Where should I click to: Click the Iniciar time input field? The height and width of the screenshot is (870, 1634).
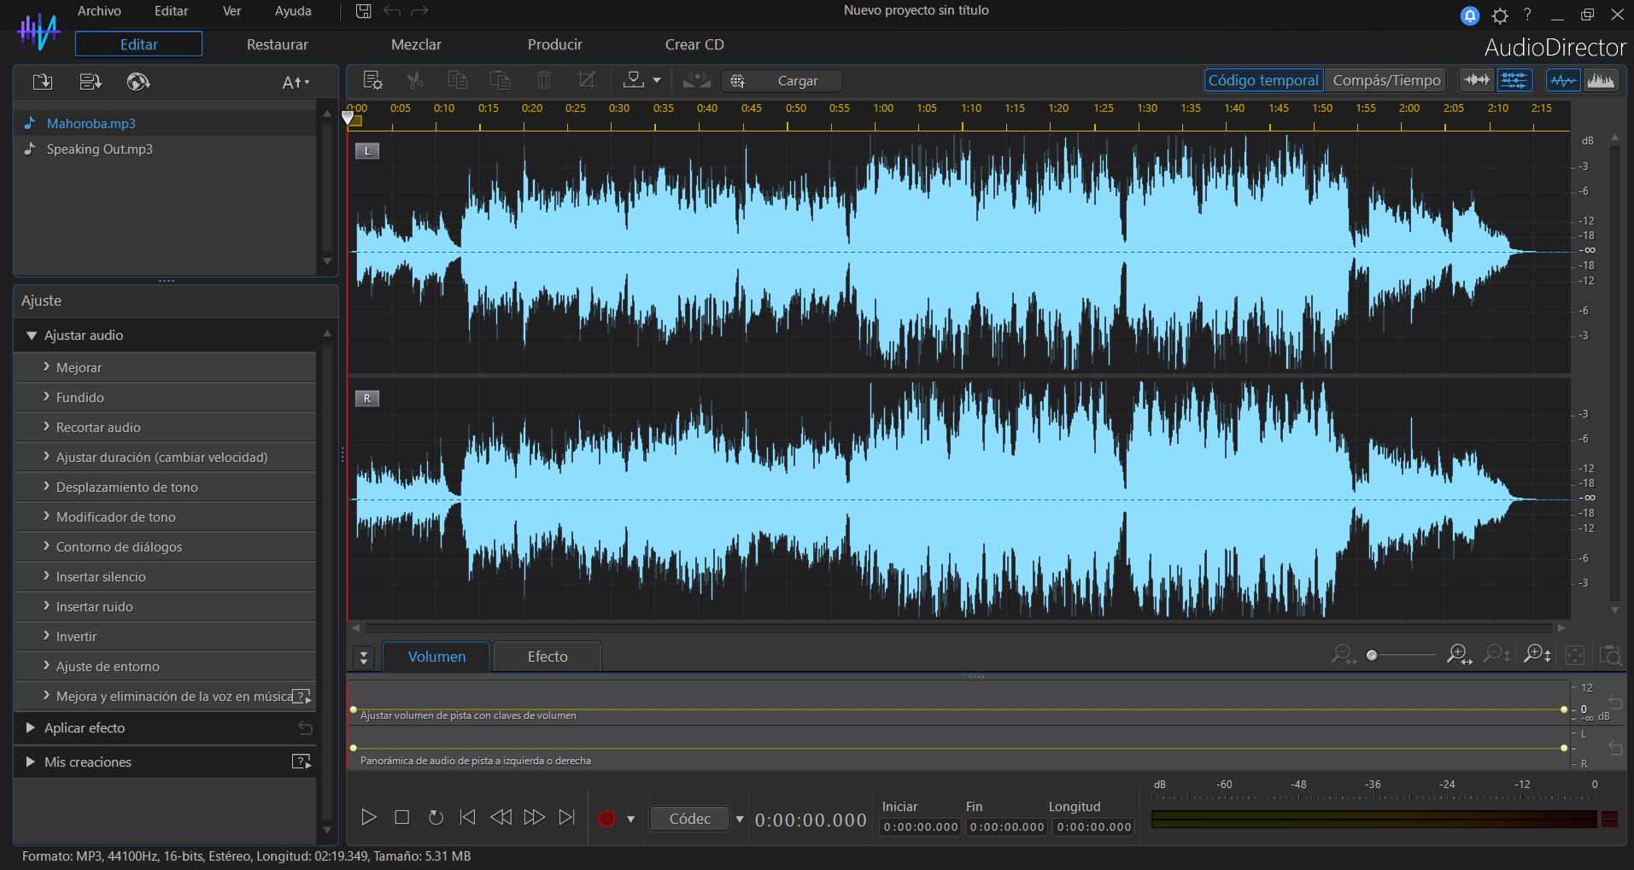[x=921, y=826]
